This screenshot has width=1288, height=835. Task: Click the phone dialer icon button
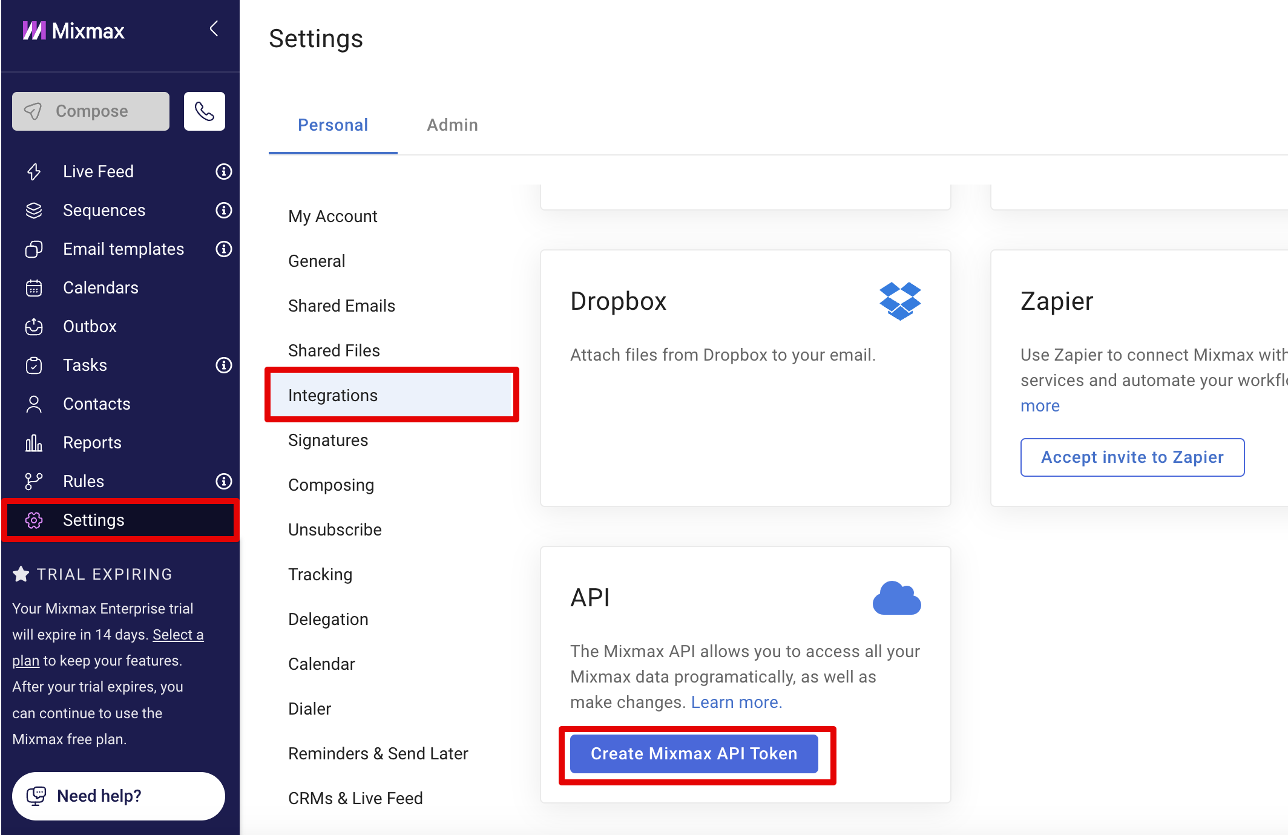tap(205, 111)
